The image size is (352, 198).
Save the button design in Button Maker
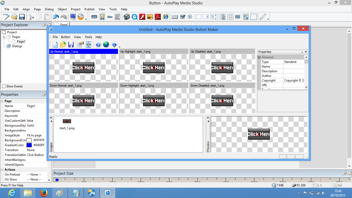tap(71, 44)
